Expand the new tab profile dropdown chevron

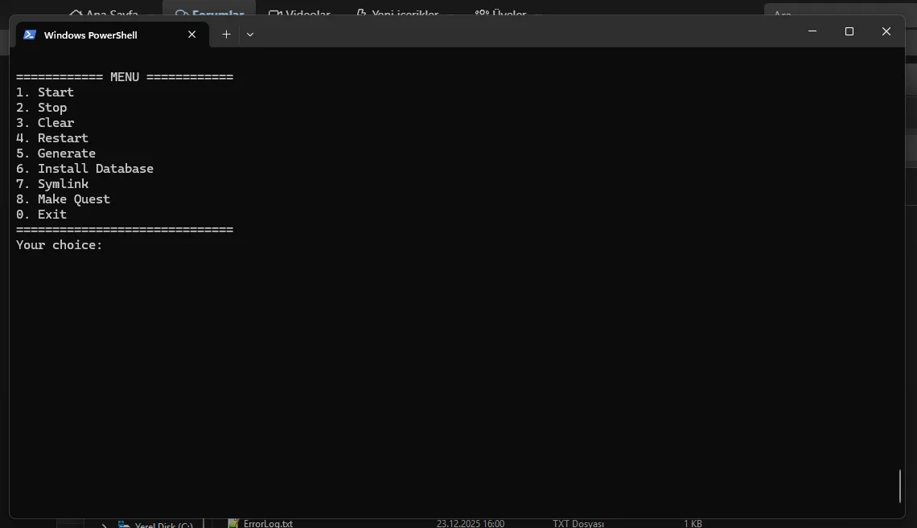pos(250,35)
